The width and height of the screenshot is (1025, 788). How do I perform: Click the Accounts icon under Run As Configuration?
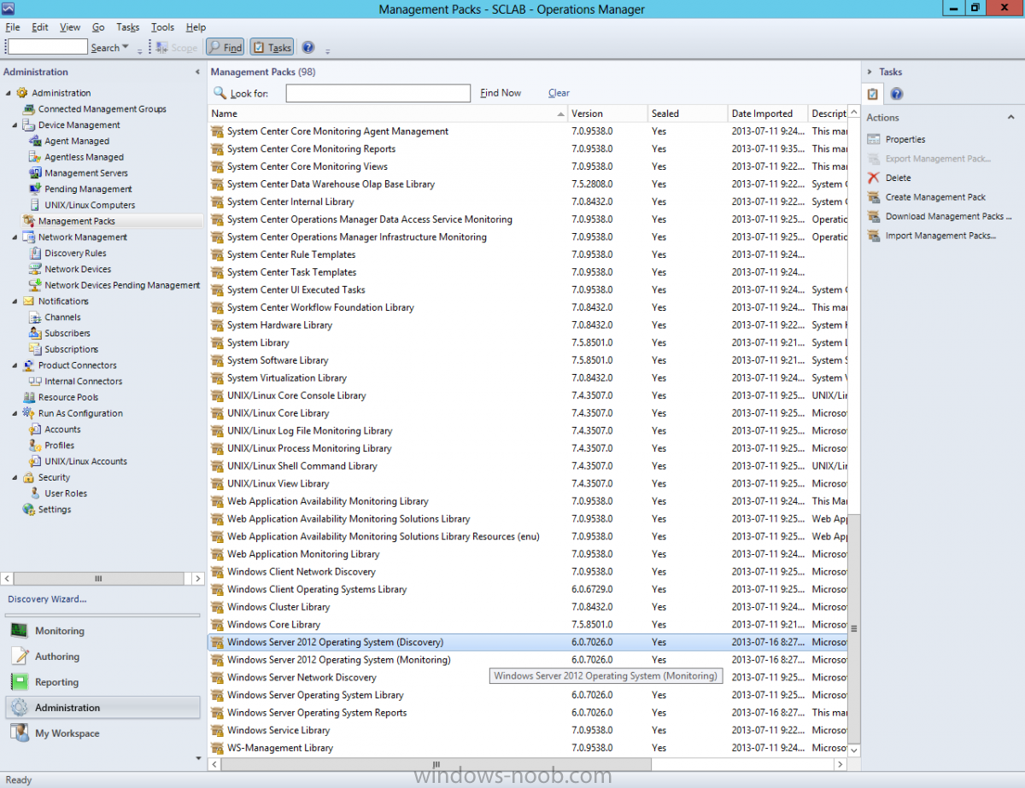tap(36, 429)
